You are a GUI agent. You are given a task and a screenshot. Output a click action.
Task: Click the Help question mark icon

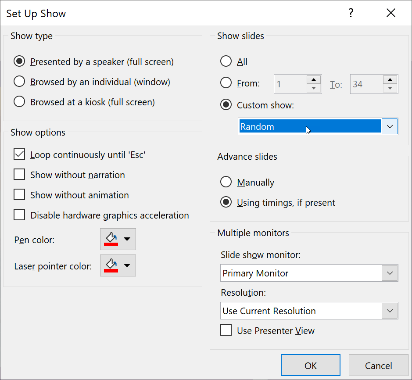point(351,13)
